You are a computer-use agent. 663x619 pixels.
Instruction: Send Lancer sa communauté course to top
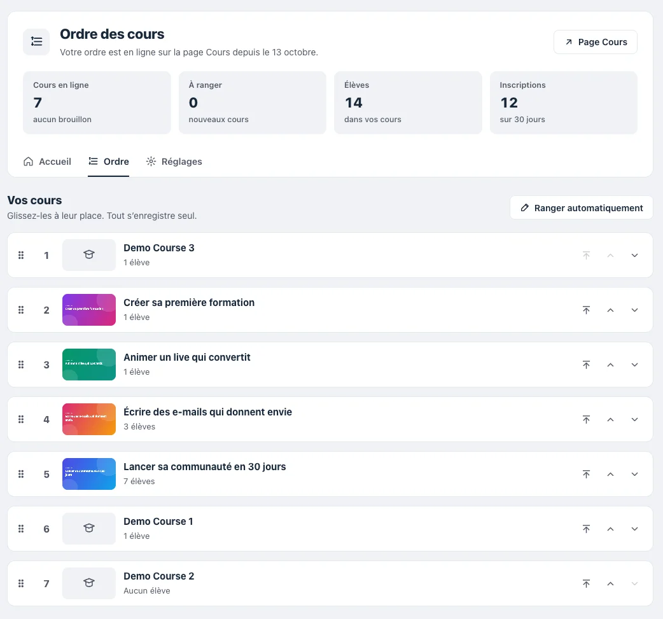click(x=586, y=474)
